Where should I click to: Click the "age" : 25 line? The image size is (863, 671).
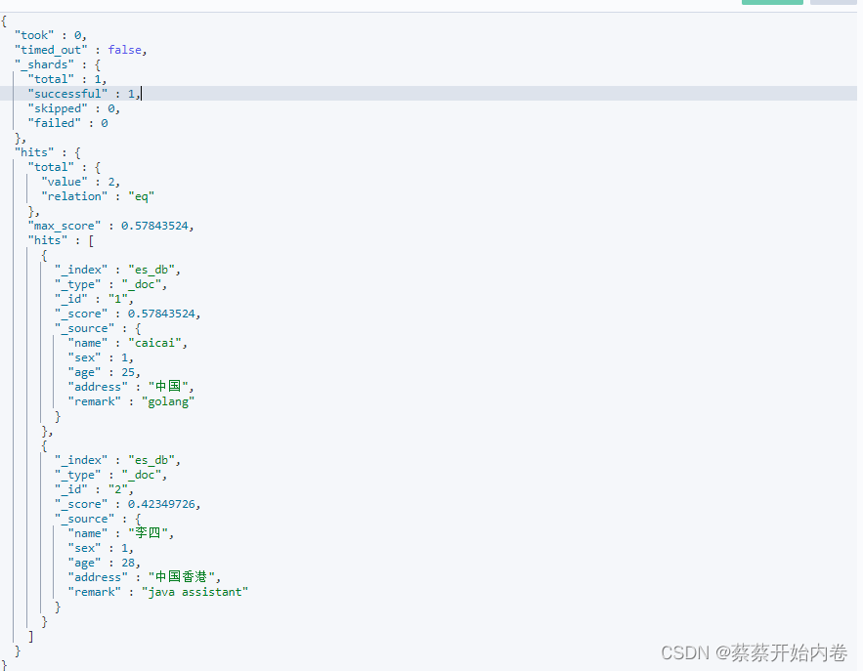click(104, 372)
